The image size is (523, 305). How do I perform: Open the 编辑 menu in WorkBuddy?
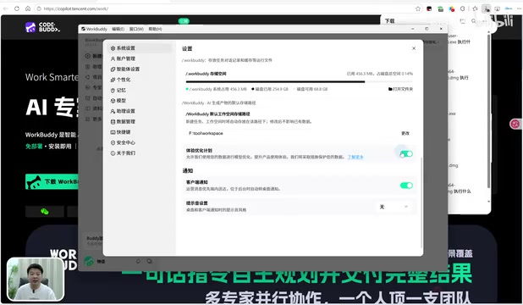coord(118,29)
